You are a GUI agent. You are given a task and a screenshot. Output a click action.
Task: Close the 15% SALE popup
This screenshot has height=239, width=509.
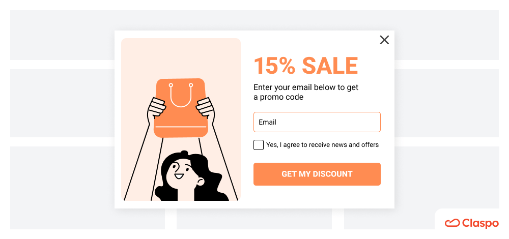click(384, 40)
